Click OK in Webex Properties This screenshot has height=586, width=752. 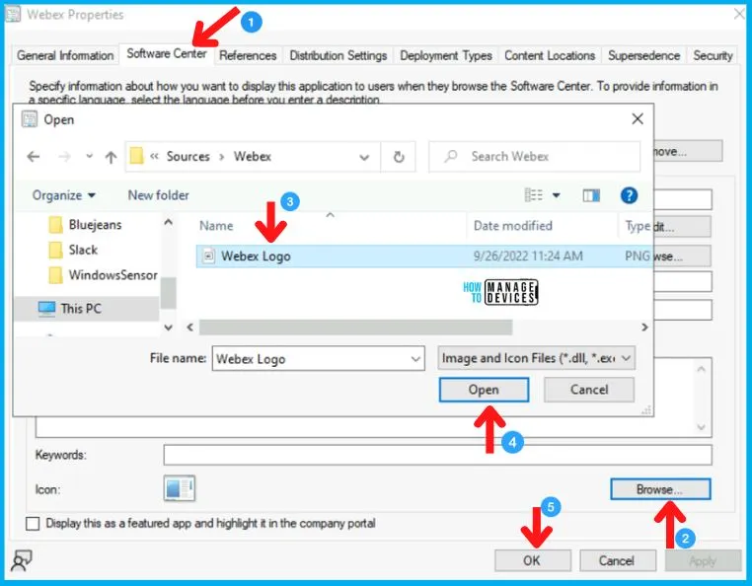(x=532, y=560)
